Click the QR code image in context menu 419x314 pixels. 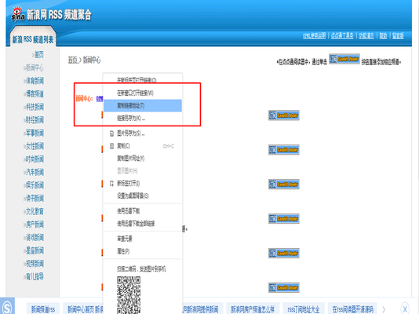pyautogui.click(x=129, y=295)
